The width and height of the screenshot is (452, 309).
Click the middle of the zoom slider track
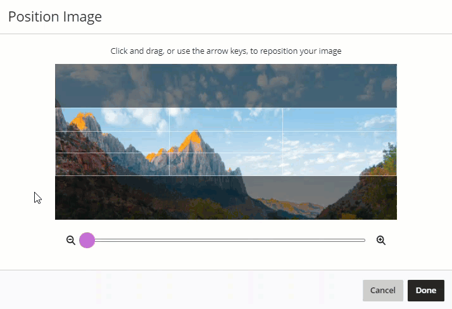(226, 240)
